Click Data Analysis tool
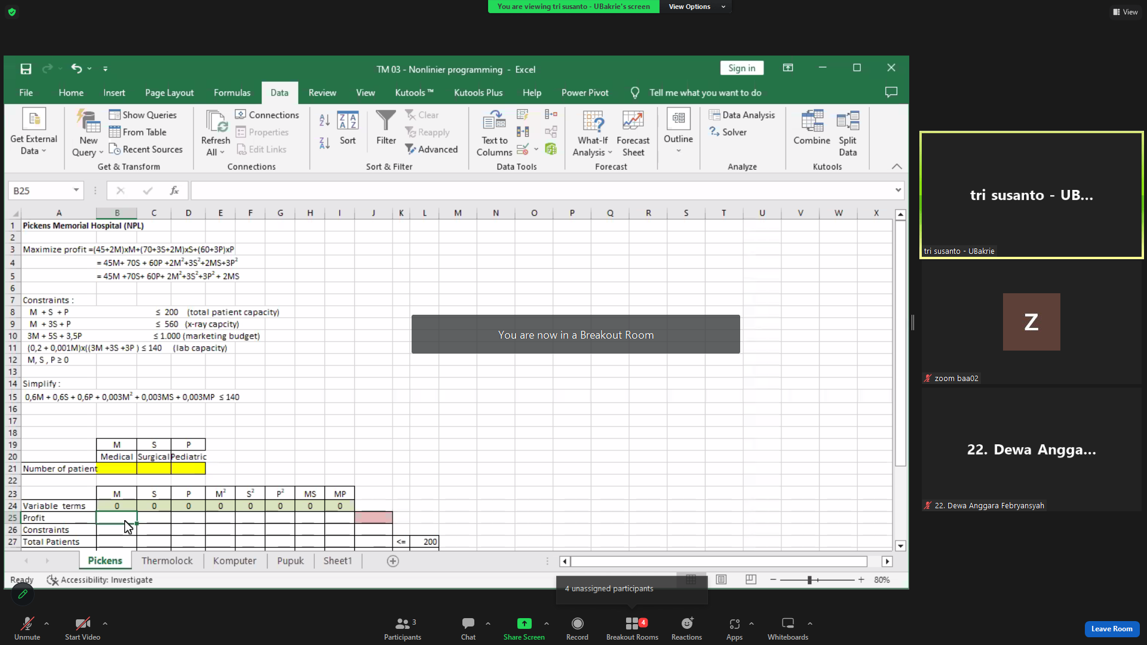The width and height of the screenshot is (1147, 645). coord(742,115)
